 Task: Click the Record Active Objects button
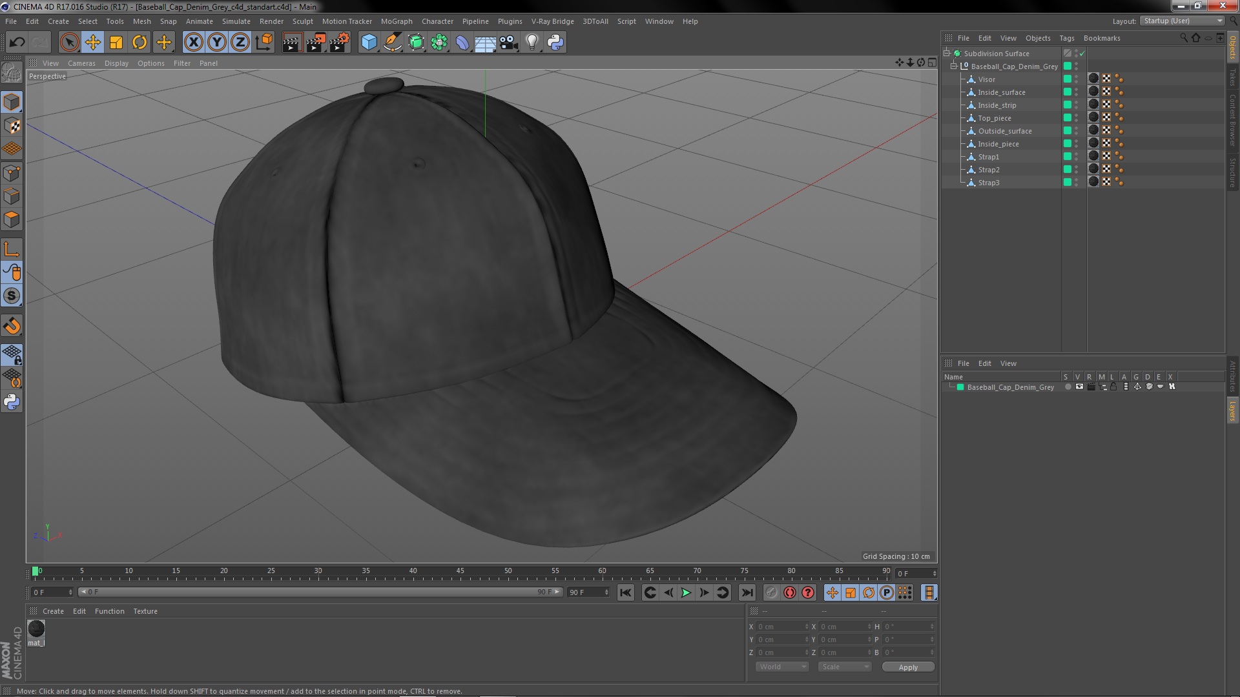tap(771, 592)
